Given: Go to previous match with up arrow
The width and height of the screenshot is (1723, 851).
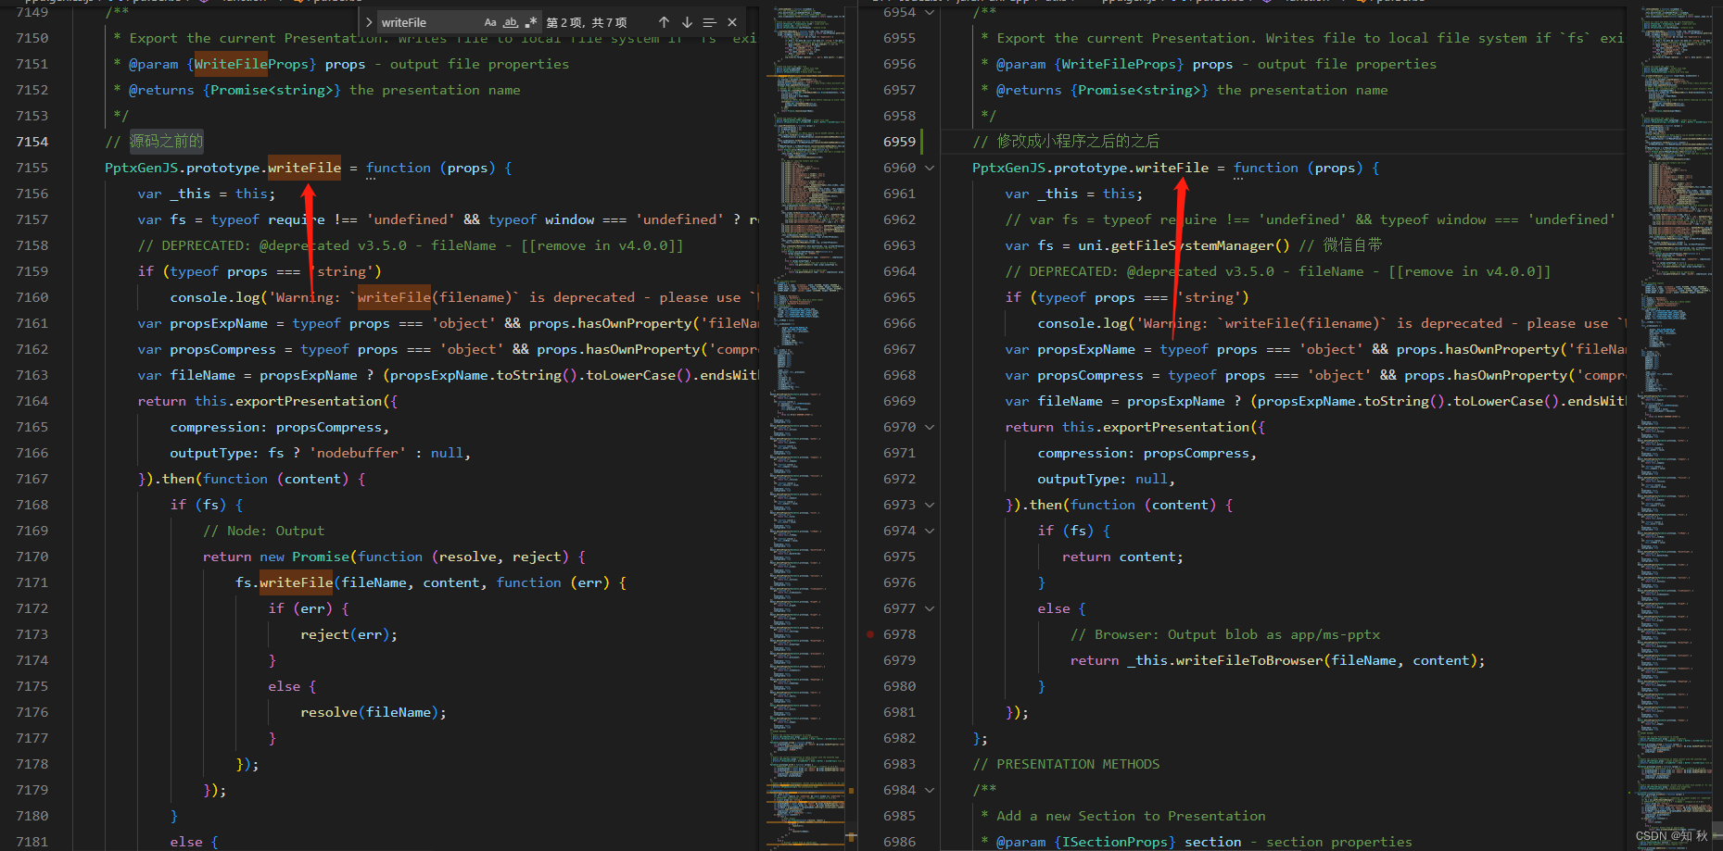Looking at the screenshot, I should pos(664,22).
